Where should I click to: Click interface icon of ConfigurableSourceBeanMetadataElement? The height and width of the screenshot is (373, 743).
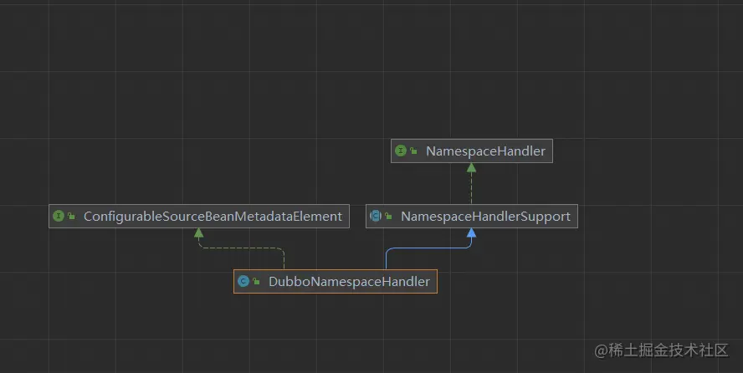point(59,217)
